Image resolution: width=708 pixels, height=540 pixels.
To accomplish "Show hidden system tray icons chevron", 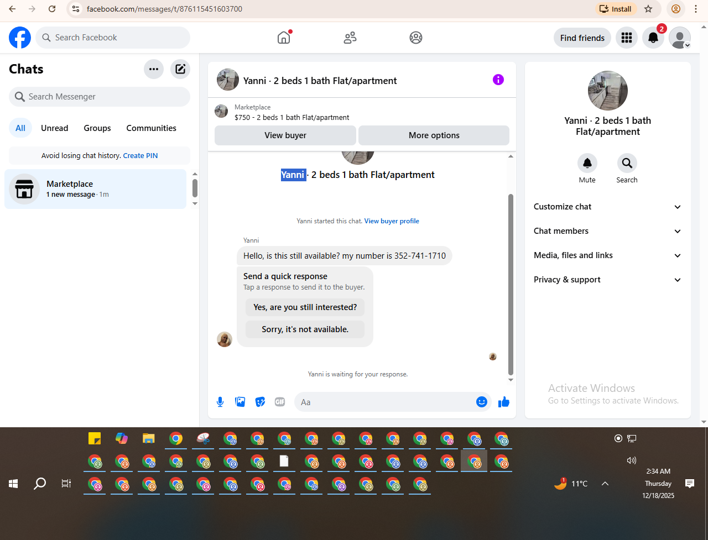I will pos(605,484).
